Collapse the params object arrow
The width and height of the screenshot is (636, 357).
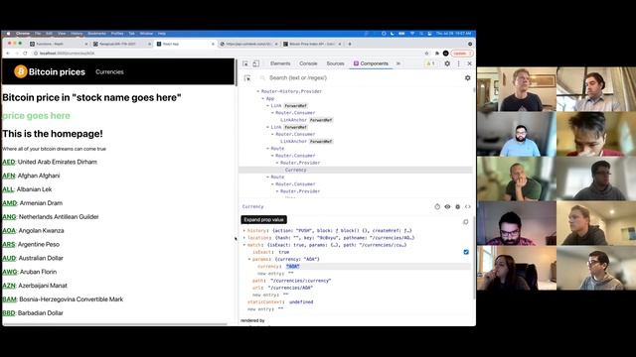click(249, 259)
